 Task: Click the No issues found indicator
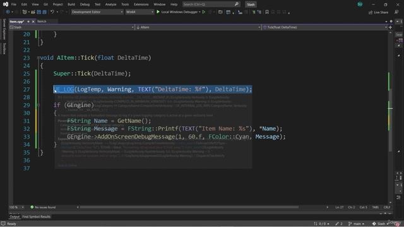(x=43, y=207)
